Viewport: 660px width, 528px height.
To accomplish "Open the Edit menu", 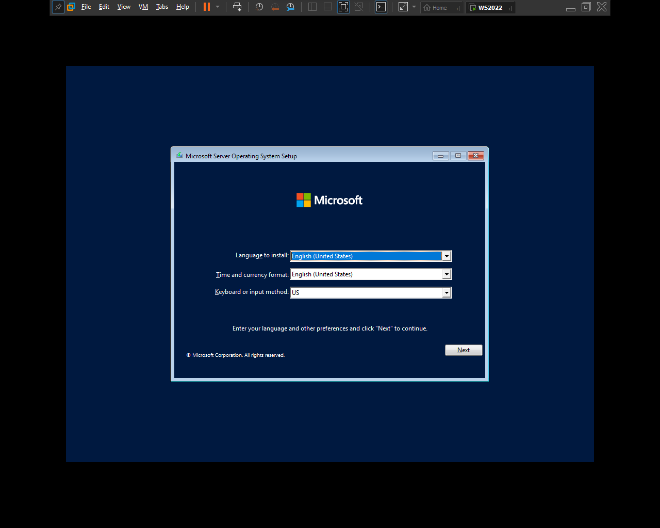I will click(104, 7).
